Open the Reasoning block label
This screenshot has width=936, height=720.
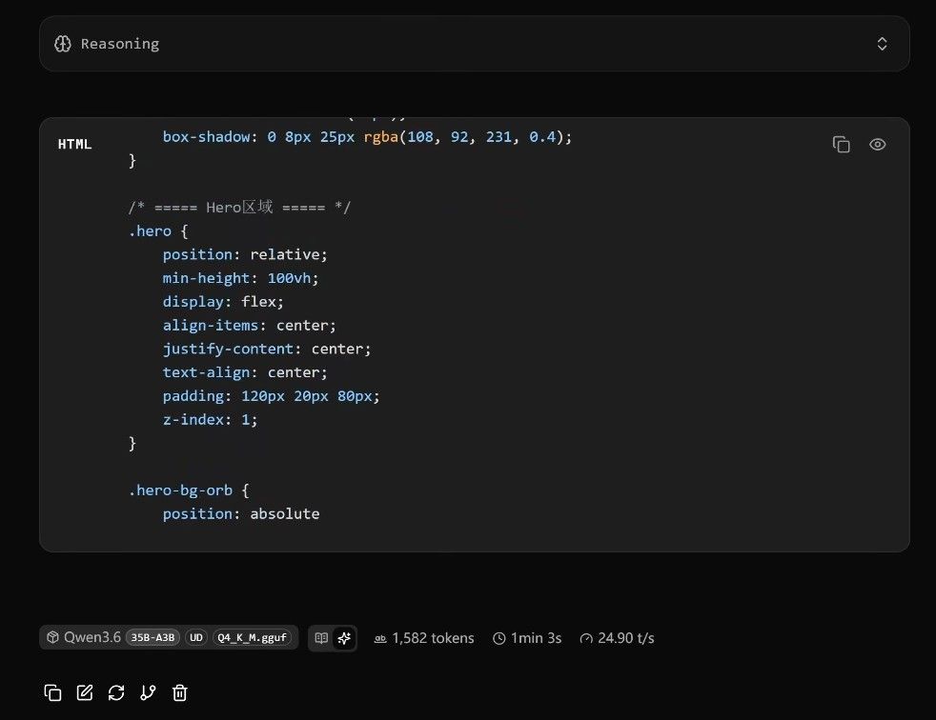[x=120, y=44]
